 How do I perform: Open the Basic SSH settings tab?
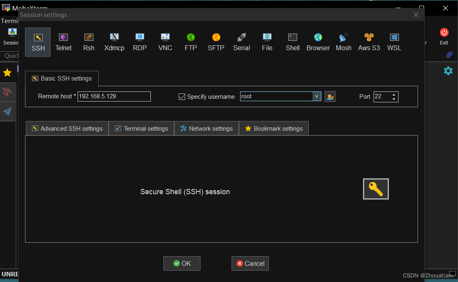point(62,78)
